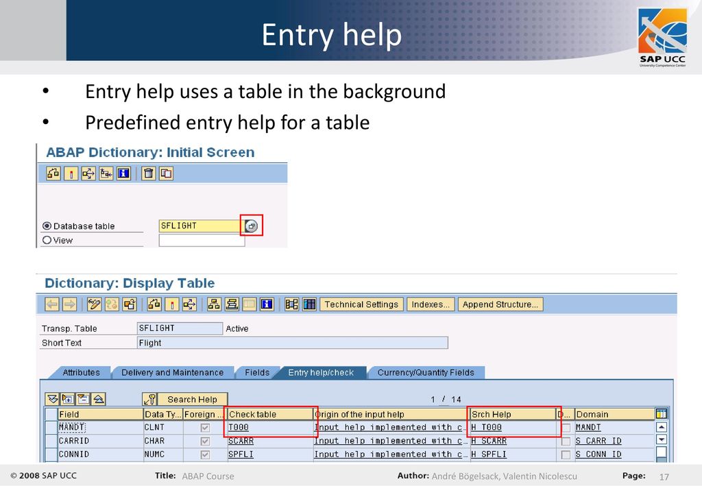The width and height of the screenshot is (702, 486).
Task: Click the Check icon in Display Table toolbar
Action: click(x=154, y=304)
